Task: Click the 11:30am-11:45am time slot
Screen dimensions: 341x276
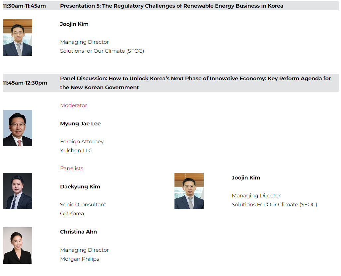Action: [x=25, y=6]
